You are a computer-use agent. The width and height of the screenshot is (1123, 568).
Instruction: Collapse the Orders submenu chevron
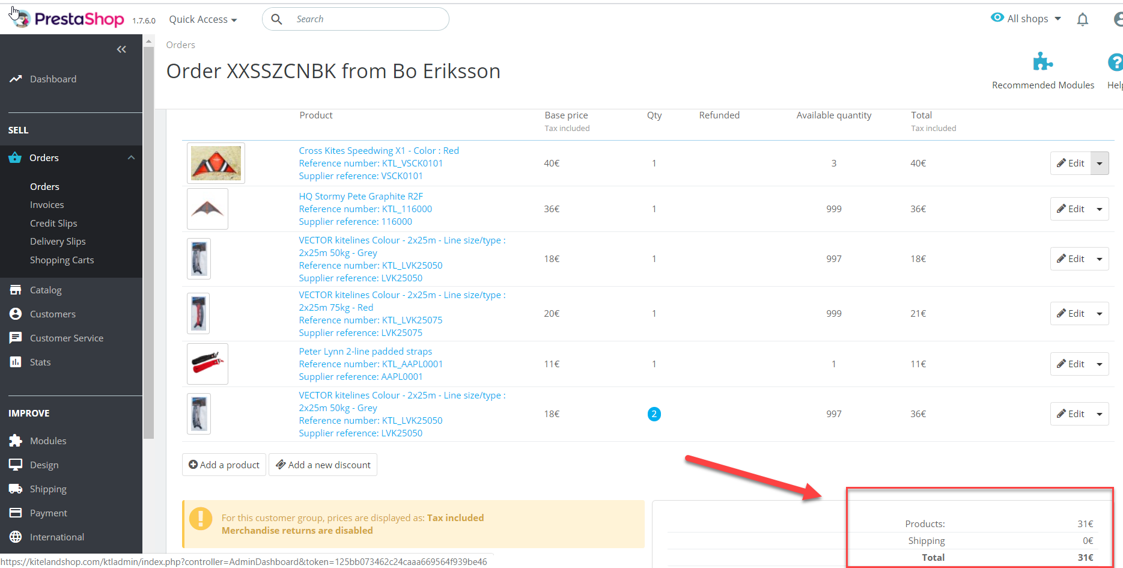(x=131, y=158)
